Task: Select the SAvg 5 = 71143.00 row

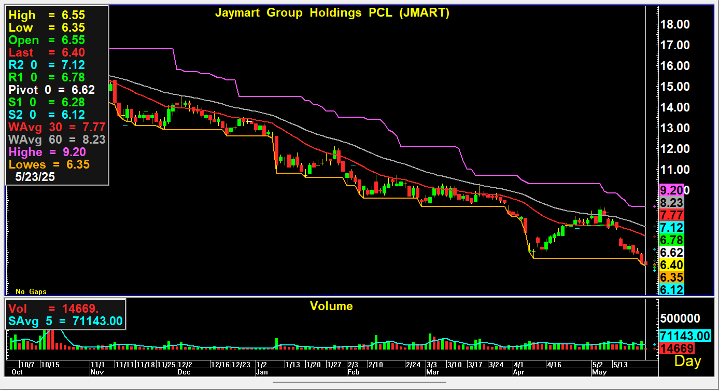Action: [65, 322]
